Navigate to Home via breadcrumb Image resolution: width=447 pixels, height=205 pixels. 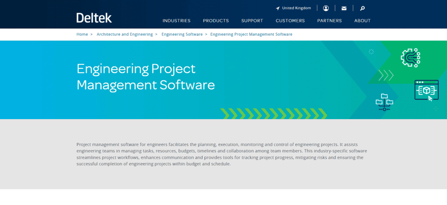82,34
